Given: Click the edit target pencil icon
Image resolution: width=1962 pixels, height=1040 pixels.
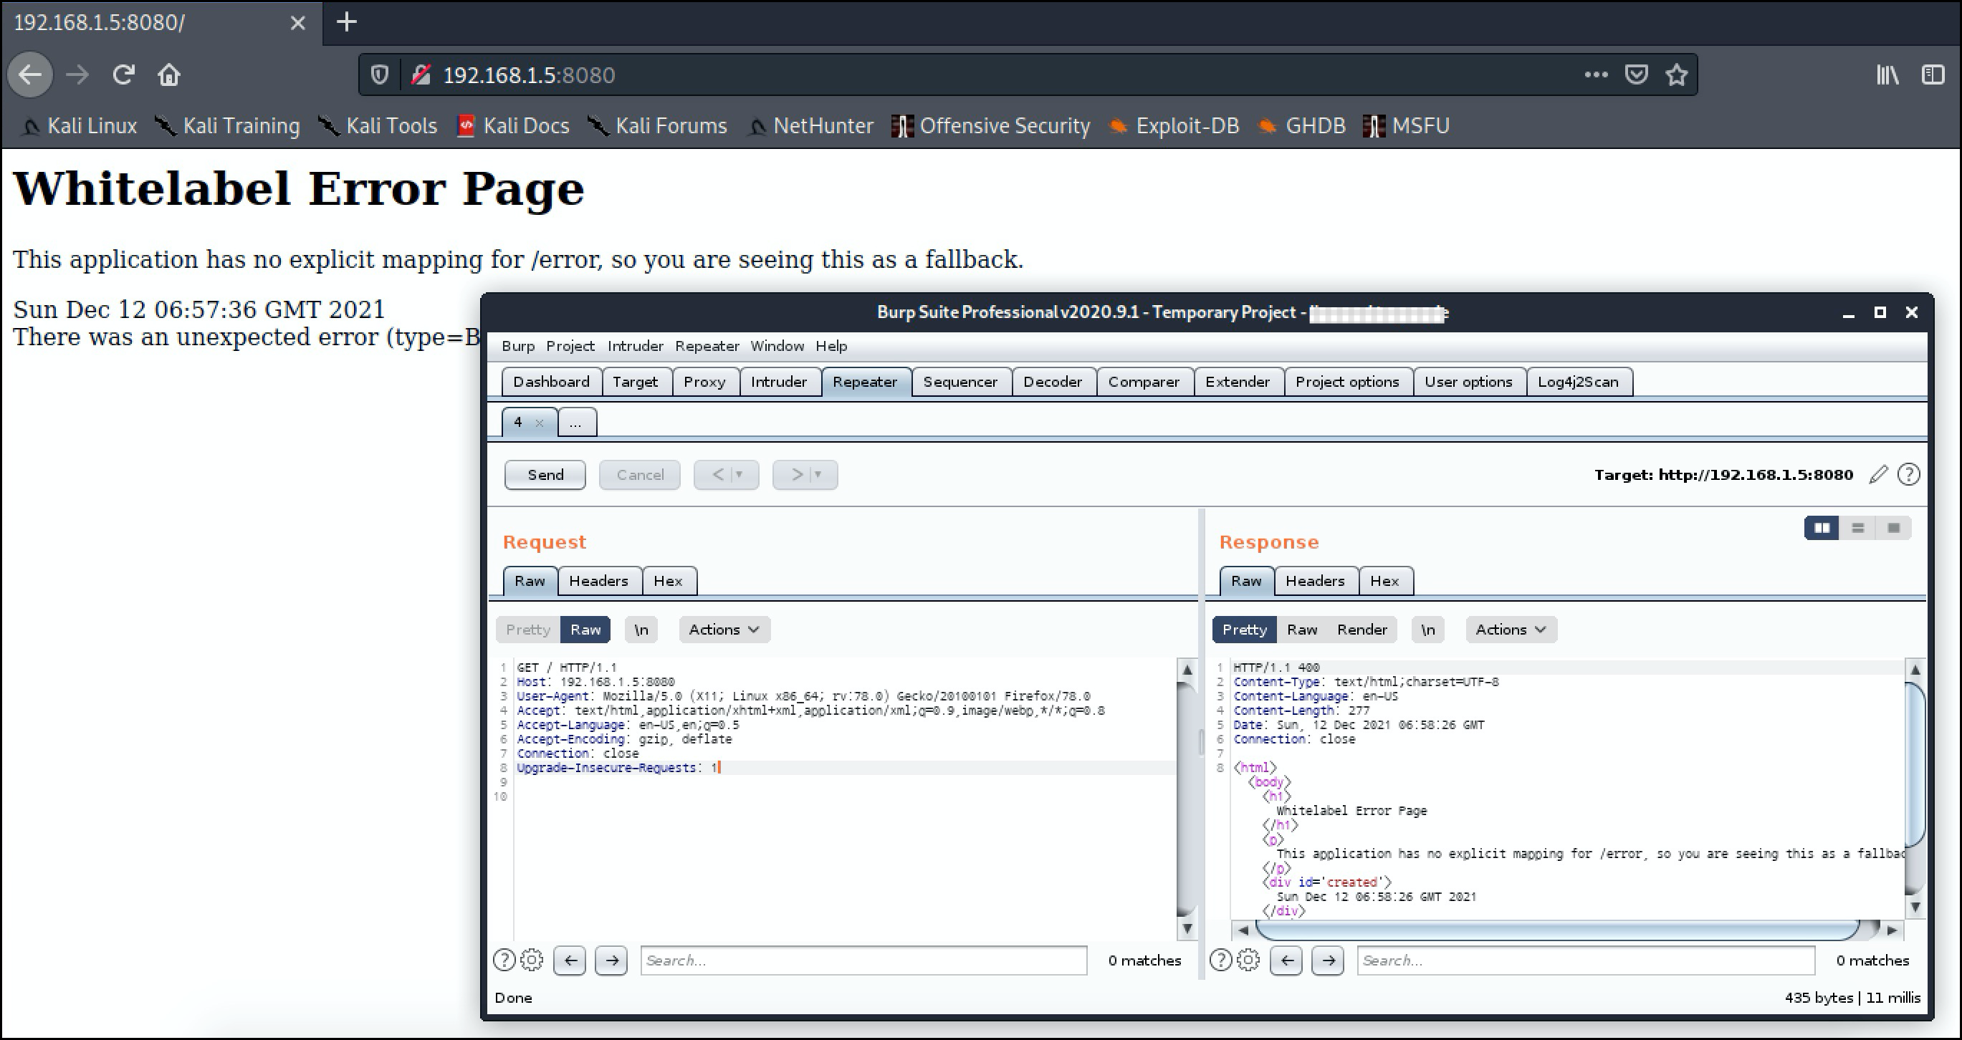Looking at the screenshot, I should (x=1878, y=474).
